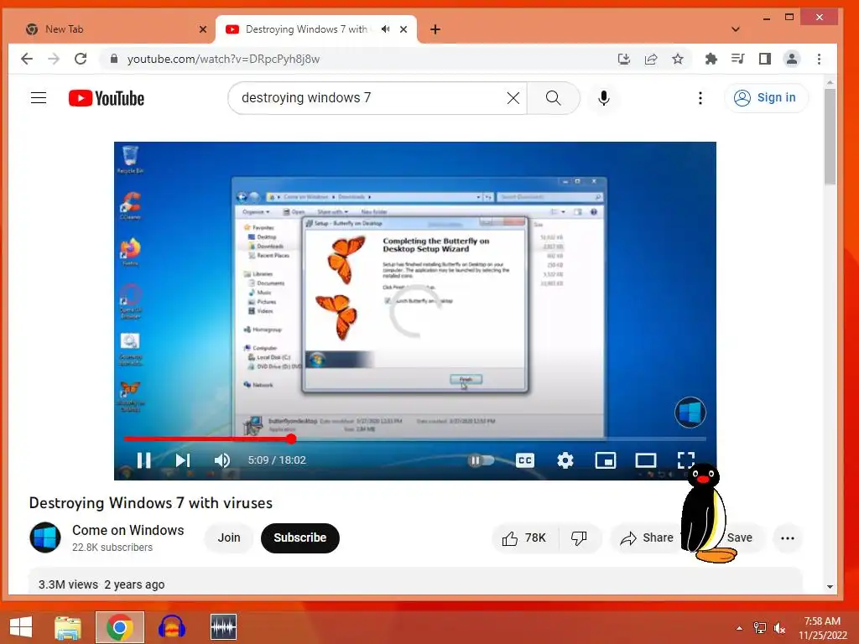Enter full screen mode
The width and height of the screenshot is (859, 644).
coord(686,460)
